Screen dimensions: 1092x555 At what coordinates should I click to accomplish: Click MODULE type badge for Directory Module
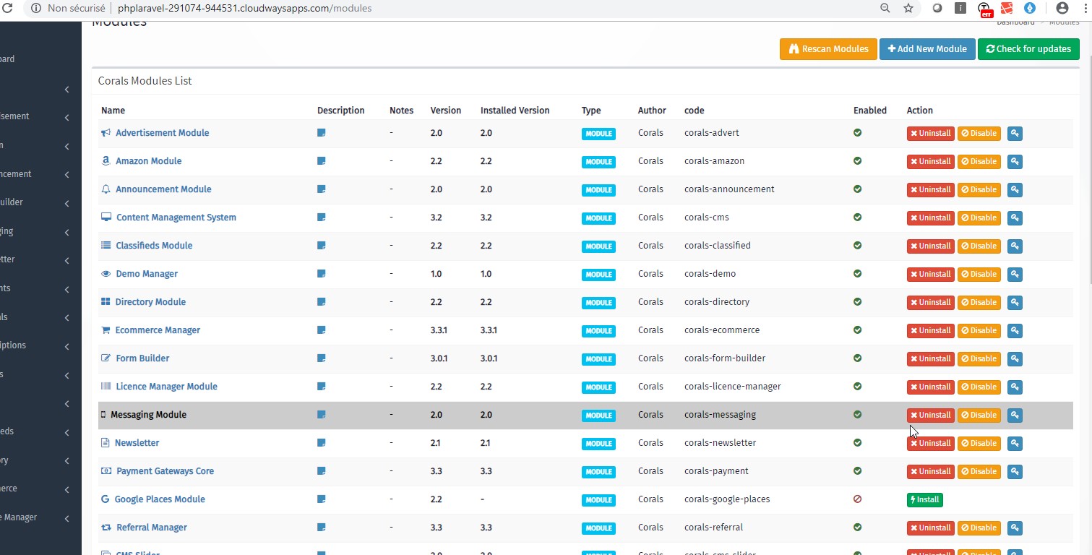click(598, 303)
